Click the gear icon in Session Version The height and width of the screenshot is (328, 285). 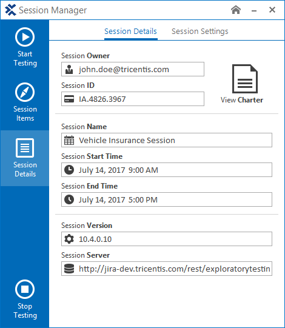point(69,239)
